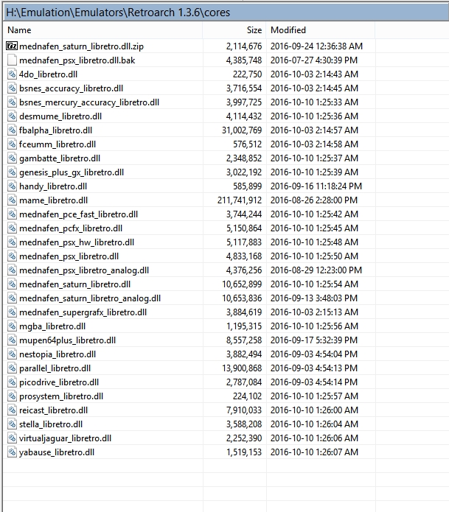Click the DLL icon beside stella_libretro.dll
Image resolution: width=449 pixels, height=512 pixels.
(x=12, y=424)
